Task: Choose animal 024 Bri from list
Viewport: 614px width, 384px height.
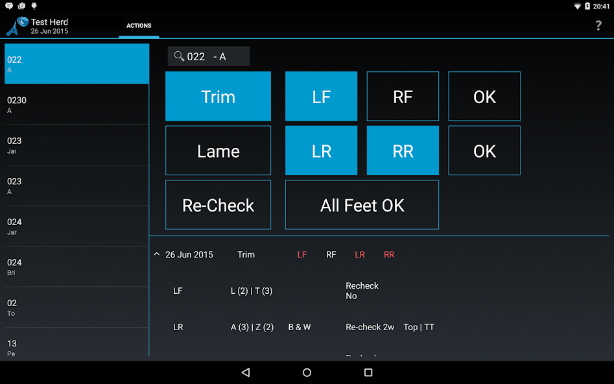Action: coord(77,267)
